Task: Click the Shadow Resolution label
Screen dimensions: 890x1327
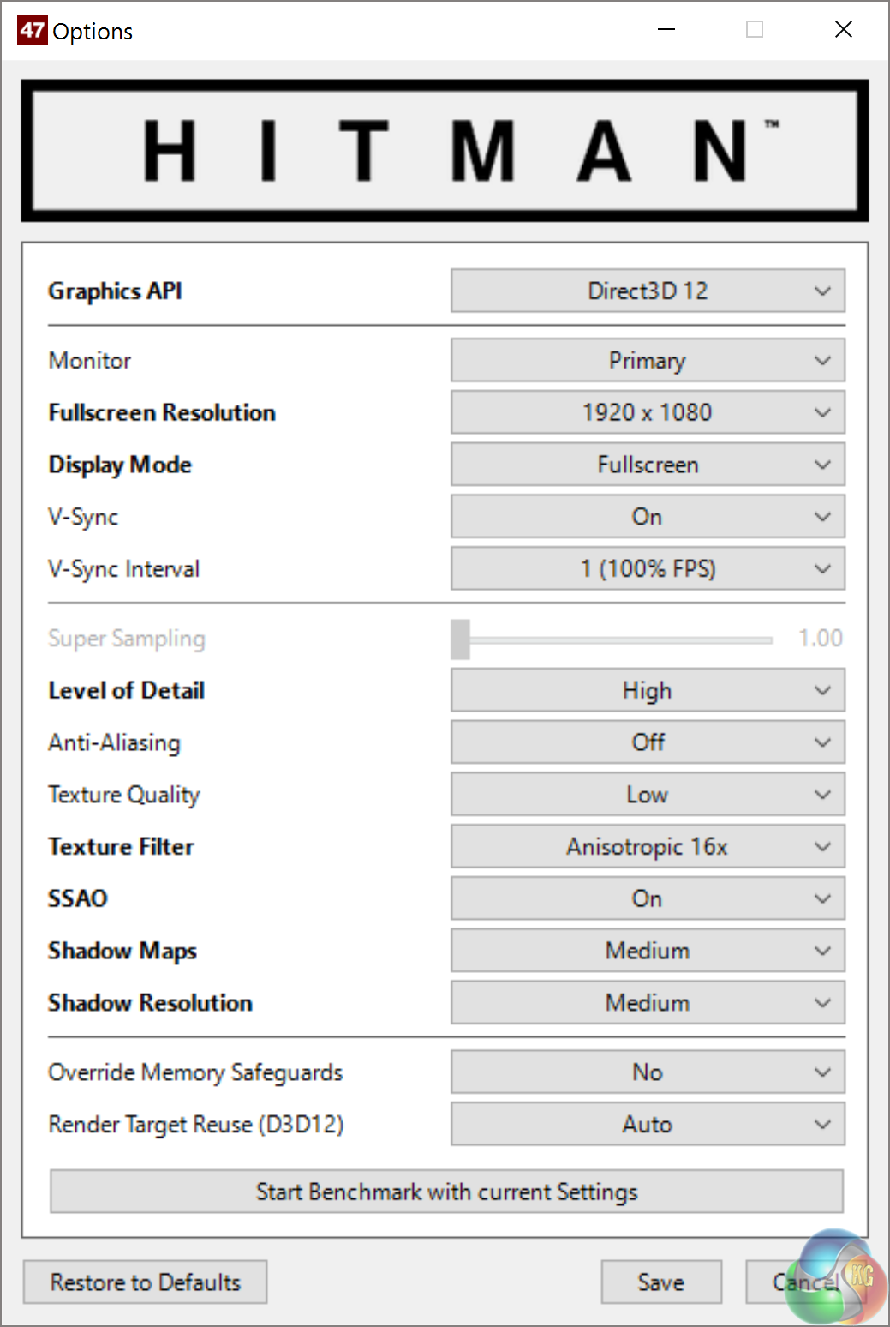Action: (x=150, y=1003)
